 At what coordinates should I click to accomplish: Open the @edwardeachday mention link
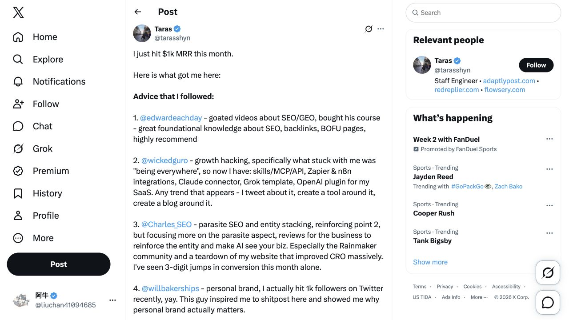point(171,118)
